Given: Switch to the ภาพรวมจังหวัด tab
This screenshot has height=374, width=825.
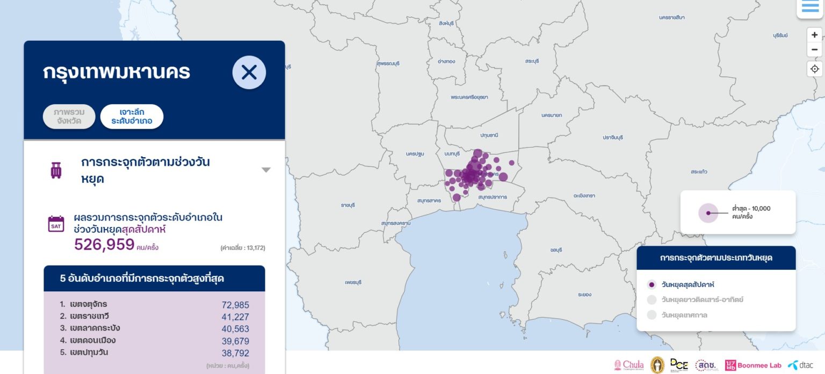Looking at the screenshot, I should coord(69,116).
